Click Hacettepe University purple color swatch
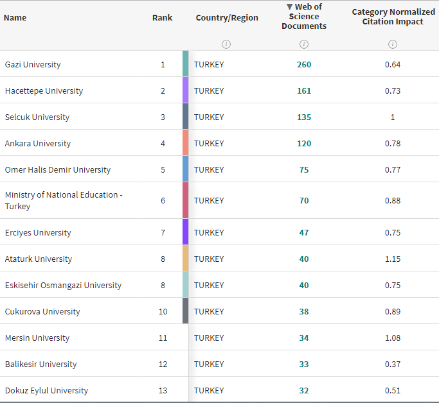The image size is (439, 403). 185,90
